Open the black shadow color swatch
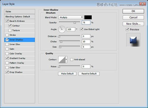 pyautogui.click(x=88, y=17)
